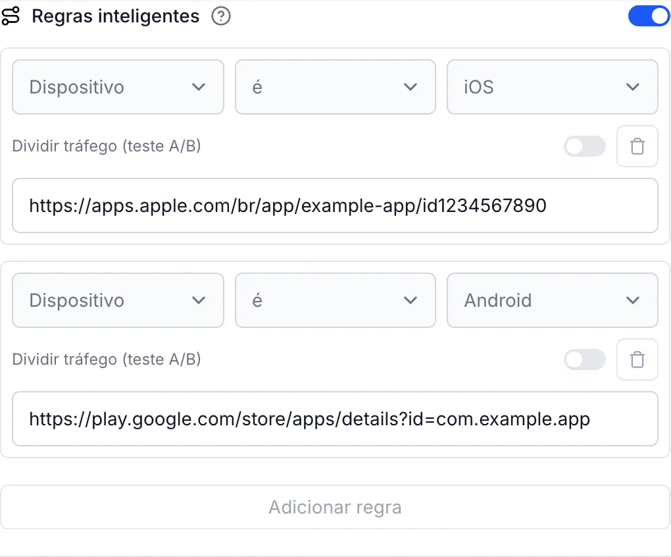Click Dividir tráfego label in iOS rule
Screen dimensions: 671x557
pos(107,146)
